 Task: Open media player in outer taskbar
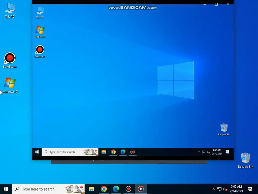(141, 189)
